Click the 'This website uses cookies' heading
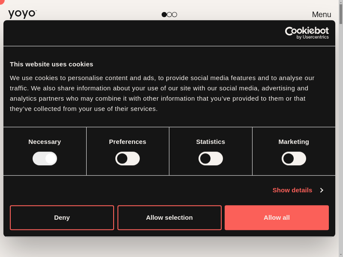This screenshot has height=257, width=343. 51,64
